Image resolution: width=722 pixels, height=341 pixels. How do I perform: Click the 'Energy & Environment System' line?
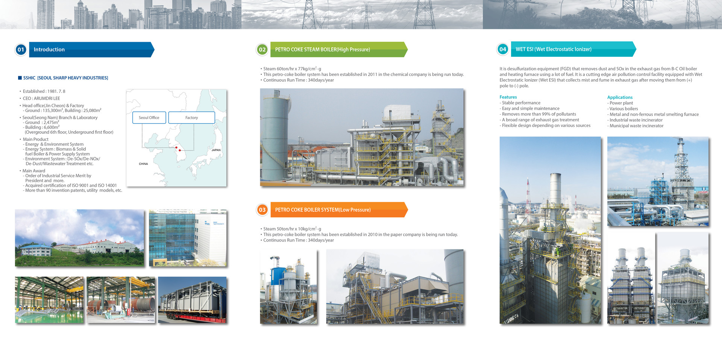click(x=53, y=144)
